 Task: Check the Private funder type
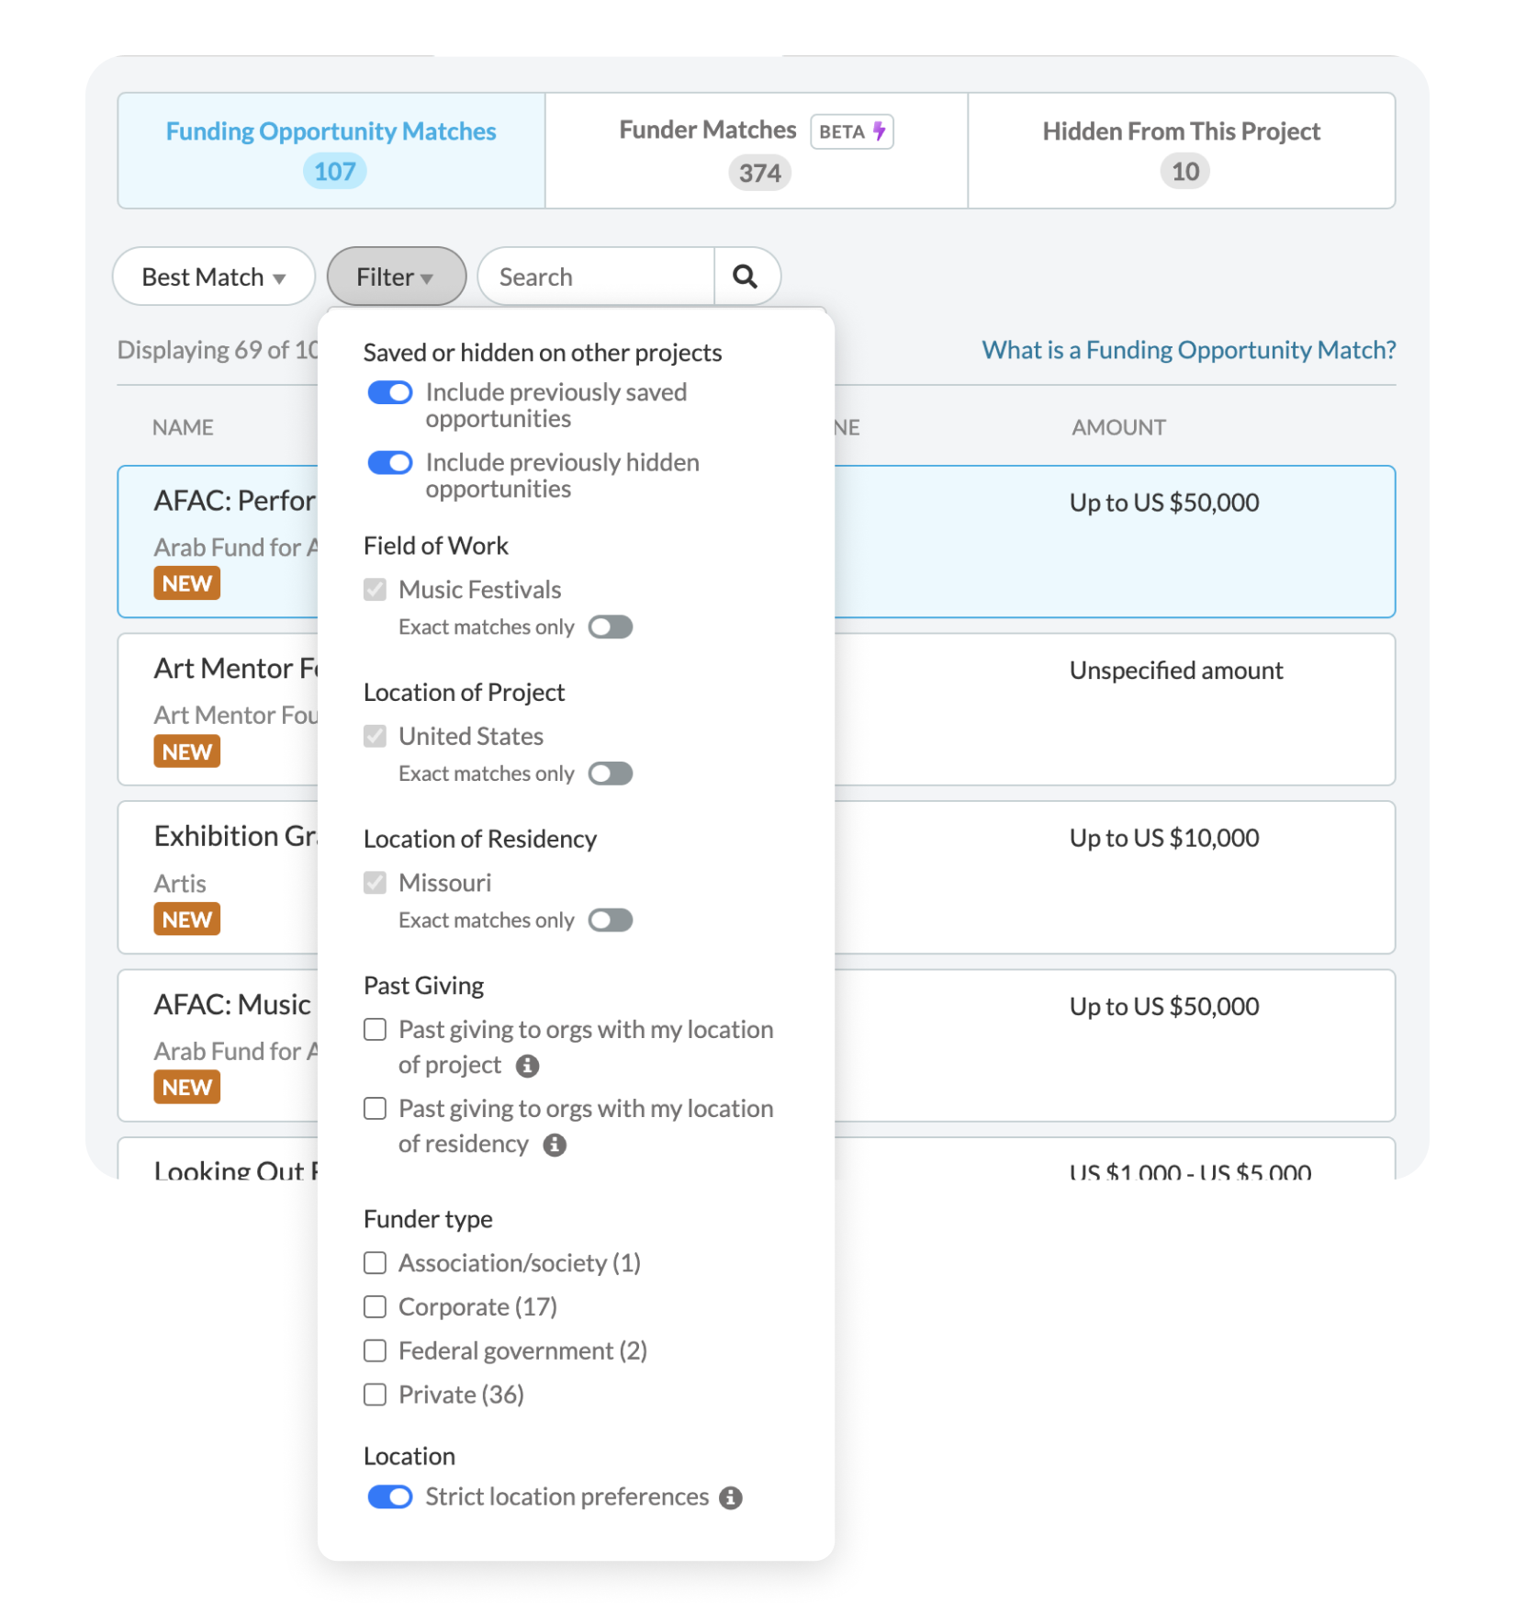375,1395
